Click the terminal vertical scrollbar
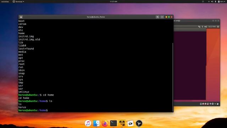227x128 pixels. [x=173, y=77]
